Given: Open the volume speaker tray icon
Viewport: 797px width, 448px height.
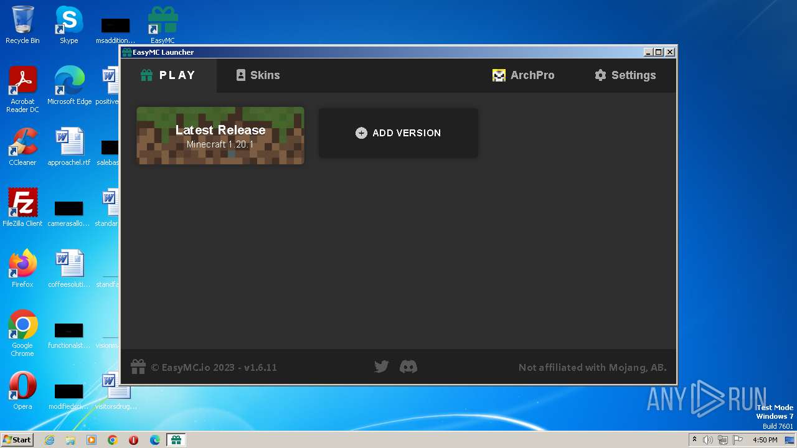Looking at the screenshot, I should pos(708,440).
